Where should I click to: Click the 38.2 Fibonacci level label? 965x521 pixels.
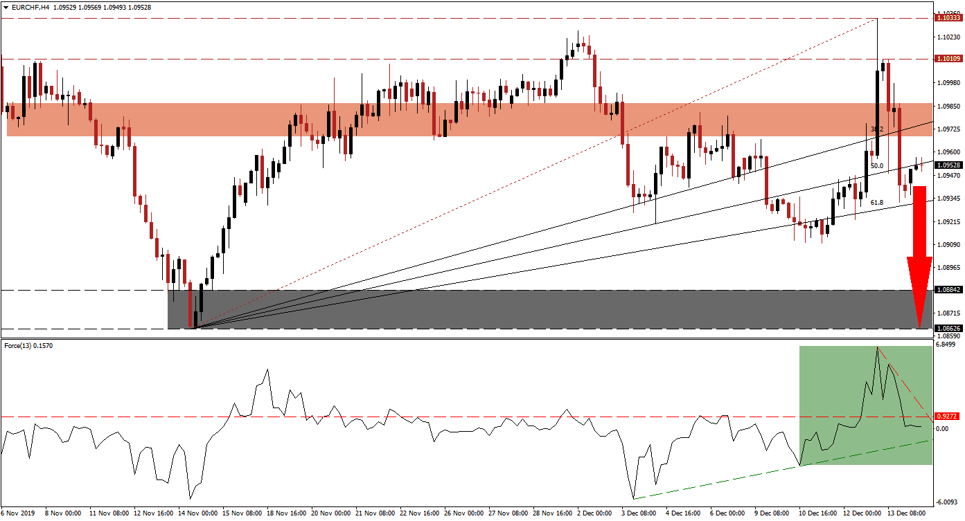[x=878, y=129]
